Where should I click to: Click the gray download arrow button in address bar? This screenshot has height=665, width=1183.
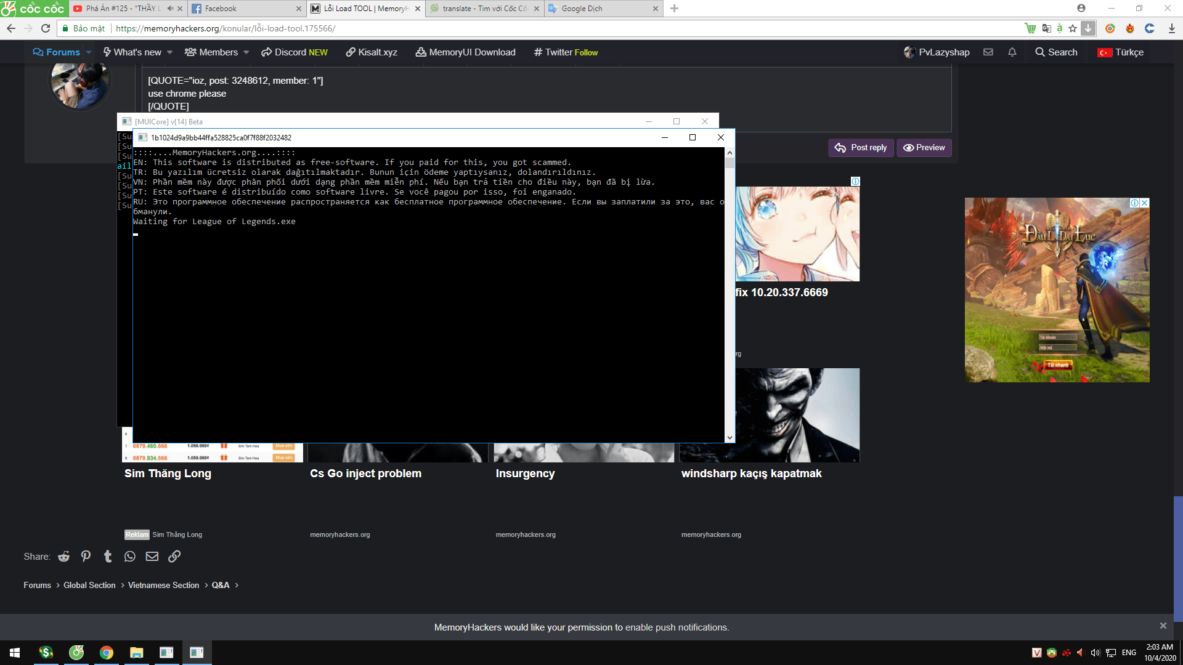coord(1088,28)
